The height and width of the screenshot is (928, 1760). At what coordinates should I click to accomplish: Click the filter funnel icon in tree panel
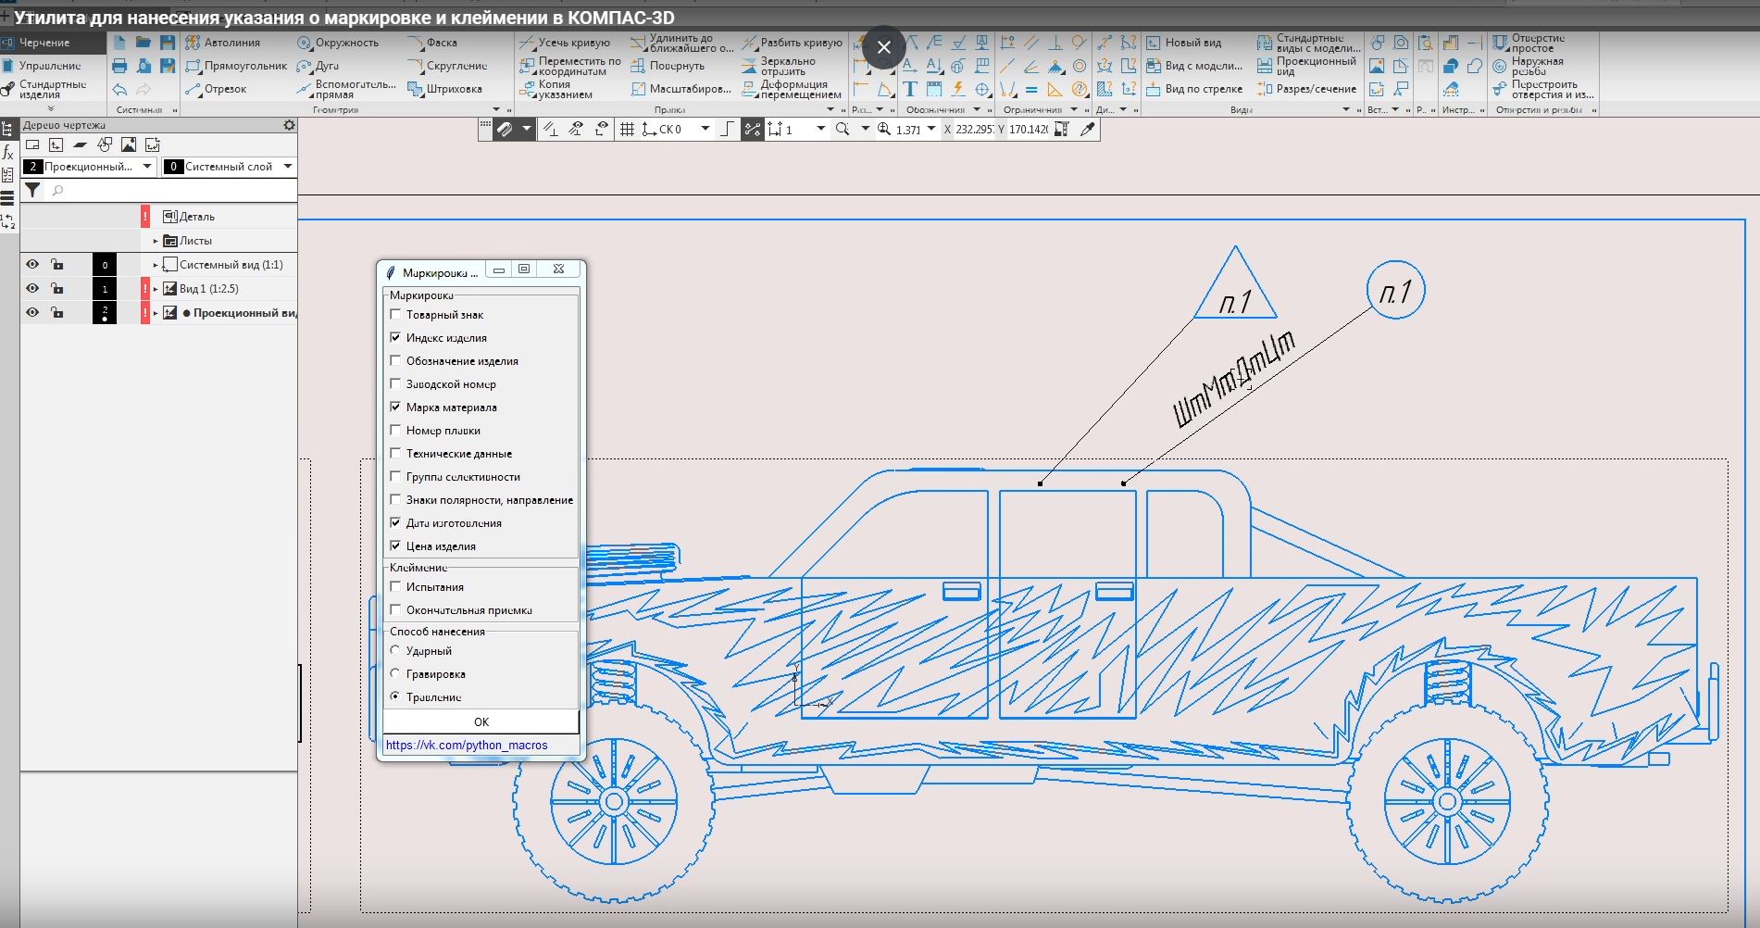pos(32,190)
